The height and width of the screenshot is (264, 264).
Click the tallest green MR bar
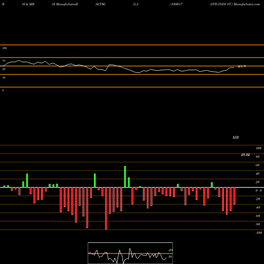click(x=125, y=177)
